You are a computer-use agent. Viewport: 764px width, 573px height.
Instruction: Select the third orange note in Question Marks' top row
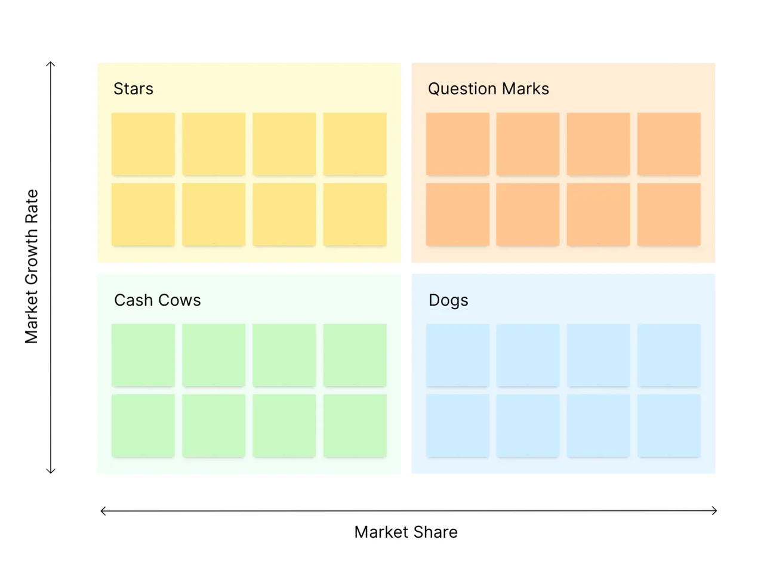(599, 144)
